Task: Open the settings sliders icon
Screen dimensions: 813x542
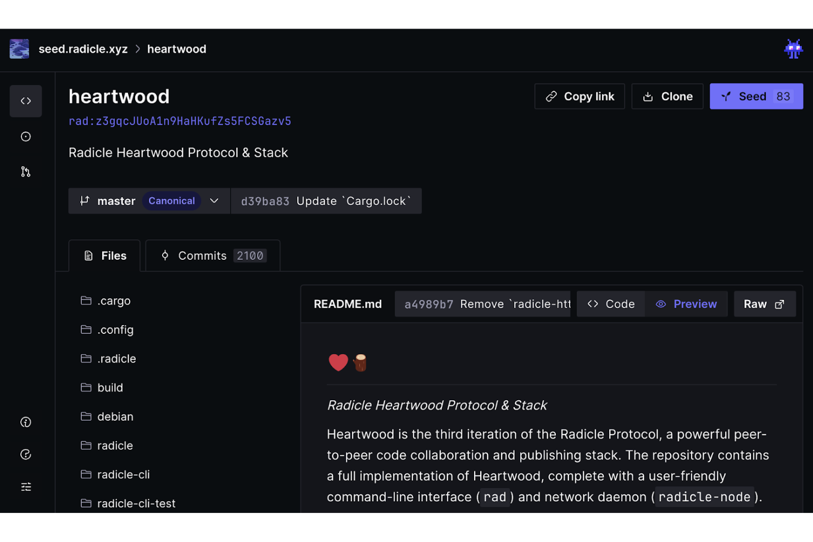Action: (26, 487)
